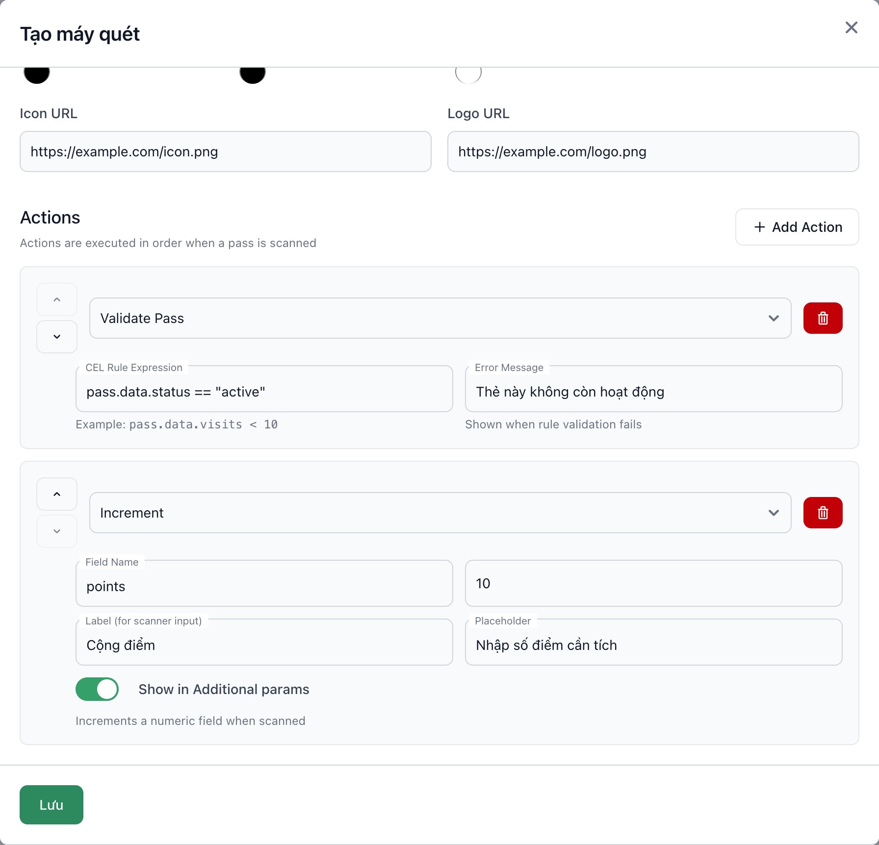This screenshot has height=845, width=879.
Task: Delete the Validate Pass action
Action: click(x=823, y=318)
